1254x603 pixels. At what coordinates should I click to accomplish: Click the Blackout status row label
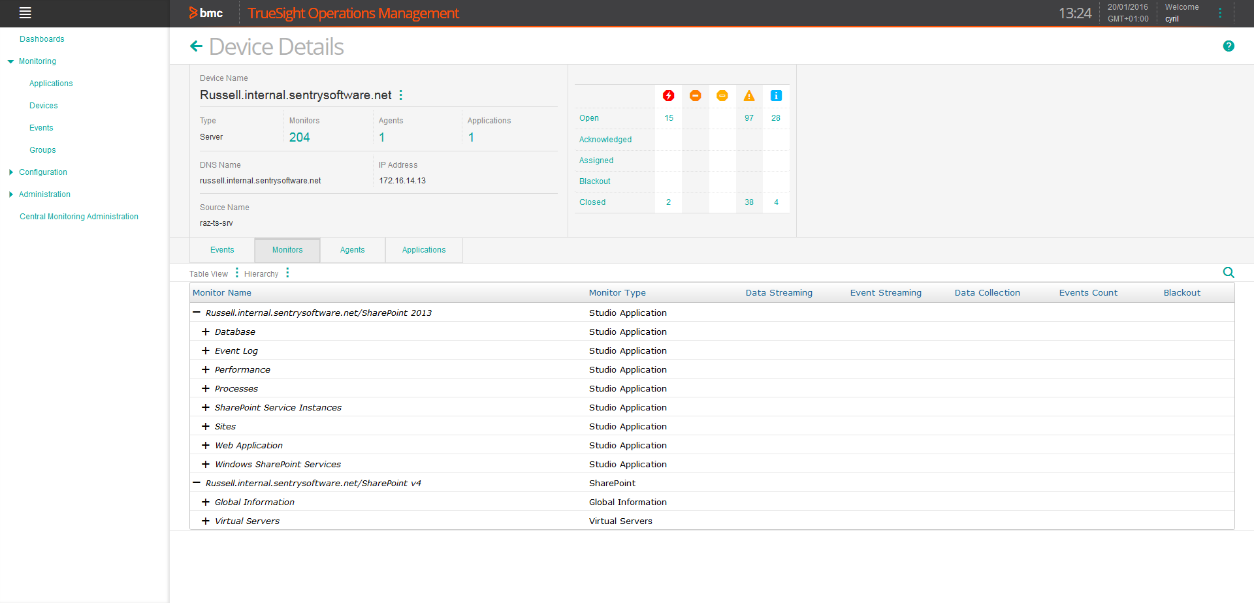pyautogui.click(x=595, y=181)
